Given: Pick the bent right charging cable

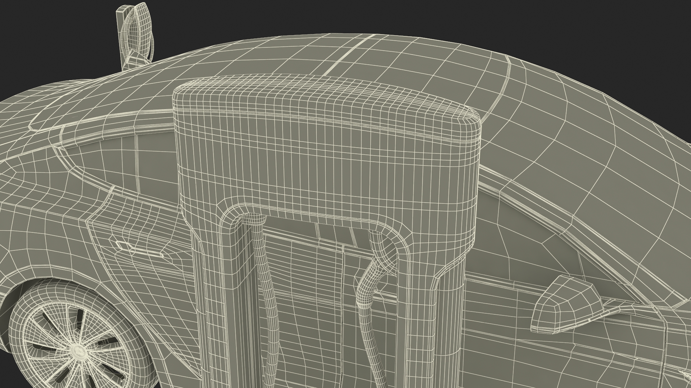Looking at the screenshot, I should pyautogui.click(x=368, y=309).
